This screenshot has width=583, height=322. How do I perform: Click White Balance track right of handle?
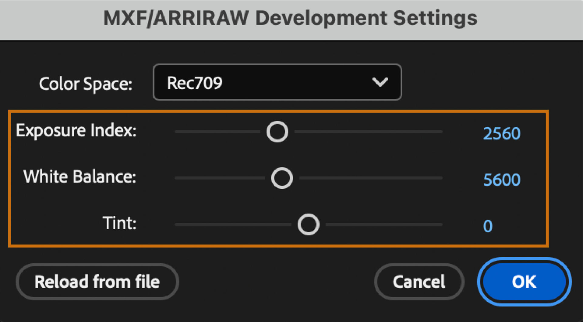pos(370,178)
